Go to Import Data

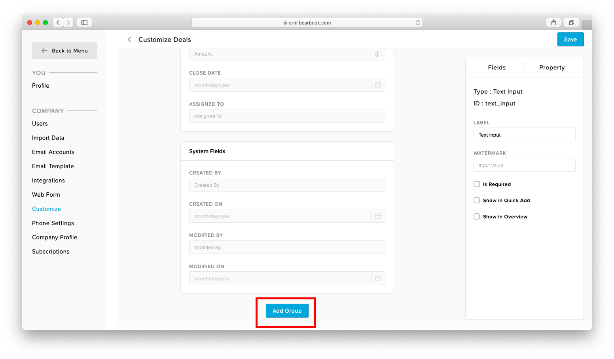click(x=48, y=138)
